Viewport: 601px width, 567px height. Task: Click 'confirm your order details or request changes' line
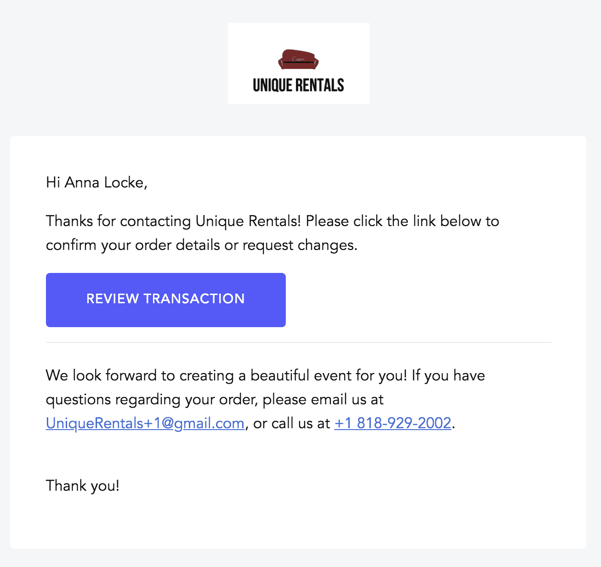[202, 245]
